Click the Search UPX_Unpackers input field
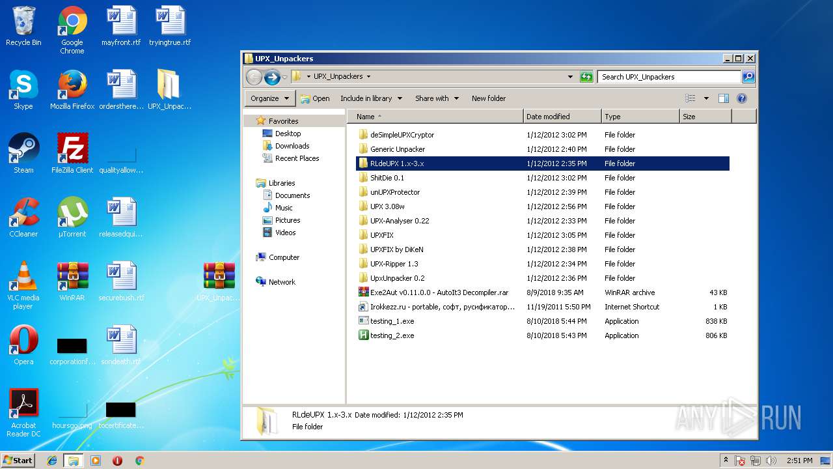 (669, 77)
